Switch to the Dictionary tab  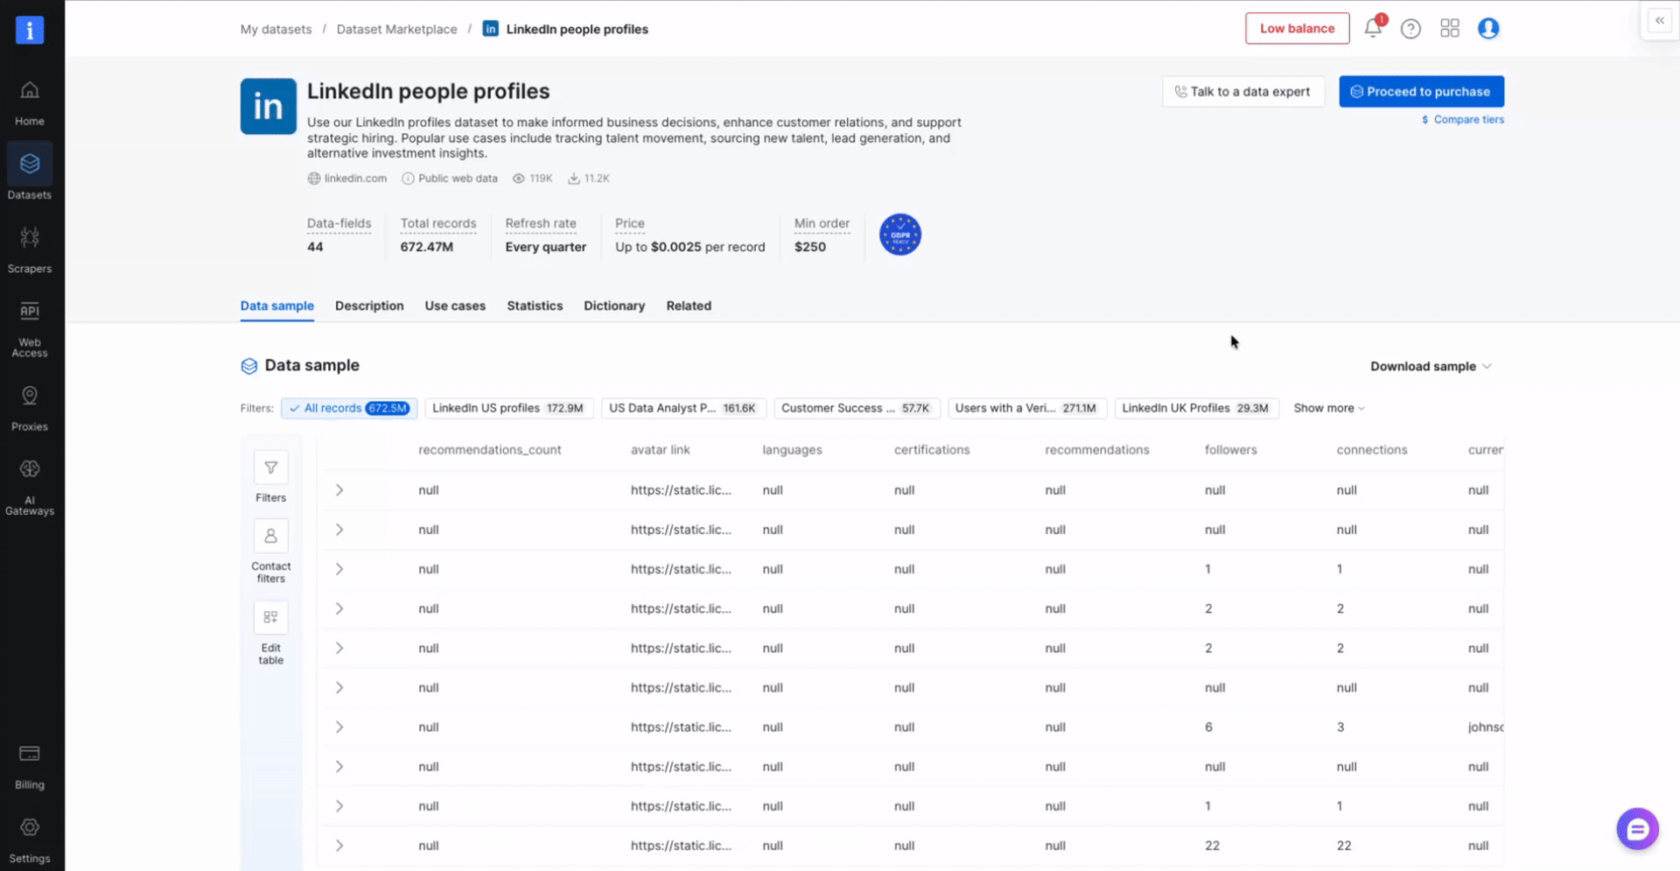coord(614,306)
